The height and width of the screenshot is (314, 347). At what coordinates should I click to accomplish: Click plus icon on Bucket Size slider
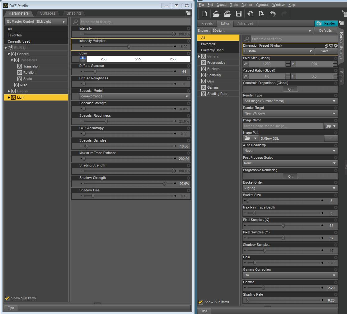pyautogui.click(x=322, y=200)
